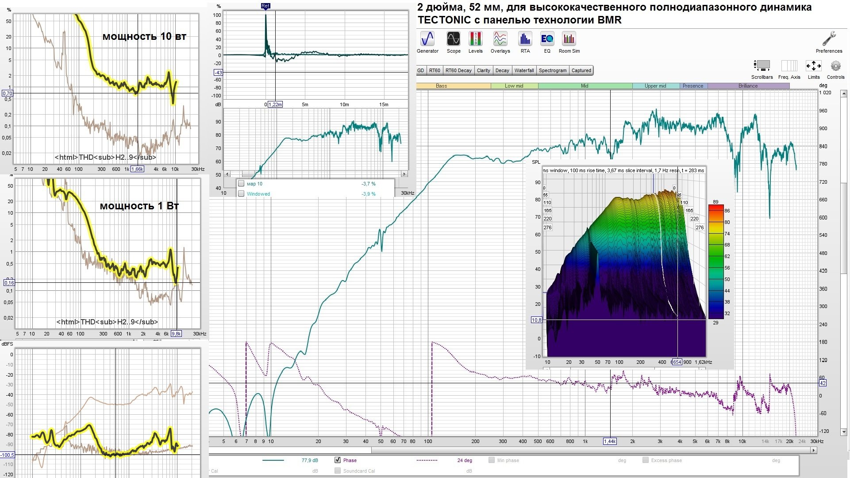The image size is (854, 478).
Task: Uncheck the Phase checkbox
Action: click(x=338, y=460)
